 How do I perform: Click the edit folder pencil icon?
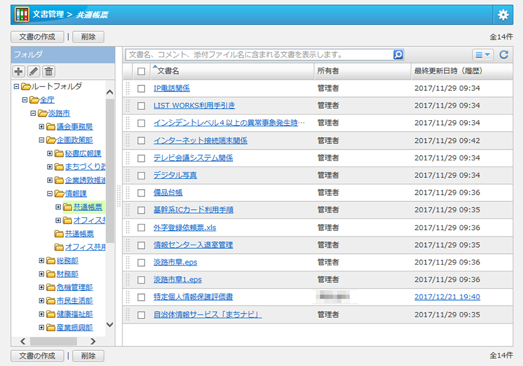(x=34, y=71)
